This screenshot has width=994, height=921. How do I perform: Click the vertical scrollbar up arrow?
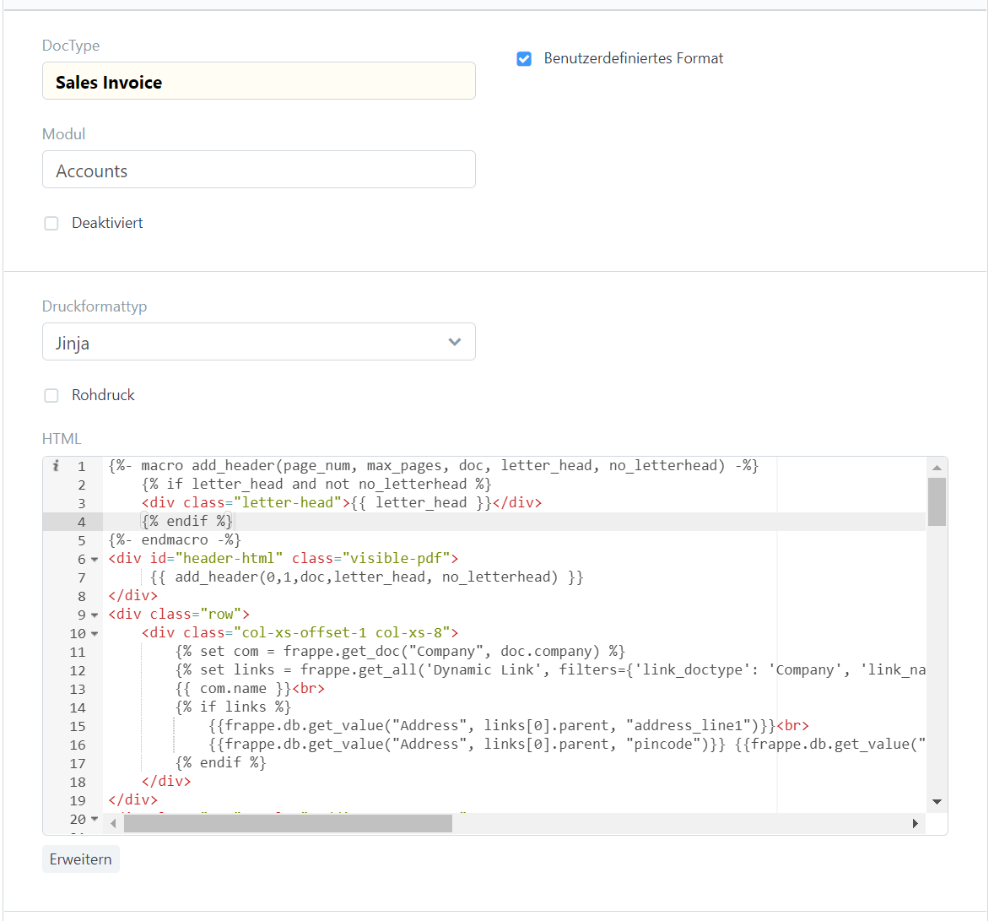937,467
